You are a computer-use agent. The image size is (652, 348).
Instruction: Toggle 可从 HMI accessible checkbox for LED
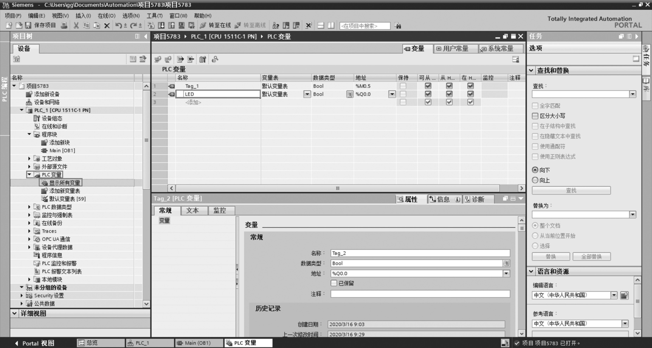428,94
